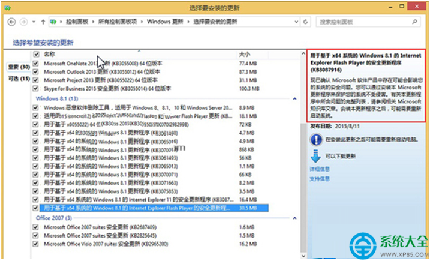Uncheck Skype for Business 2015 KB3055014
The height and width of the screenshot is (261, 430).
[x=35, y=89]
